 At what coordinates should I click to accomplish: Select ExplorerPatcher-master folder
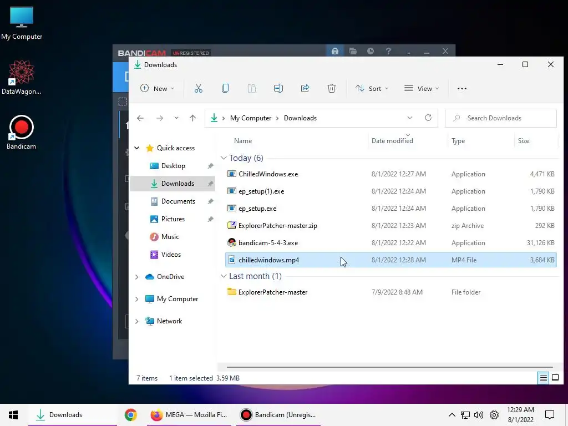[391, 292]
